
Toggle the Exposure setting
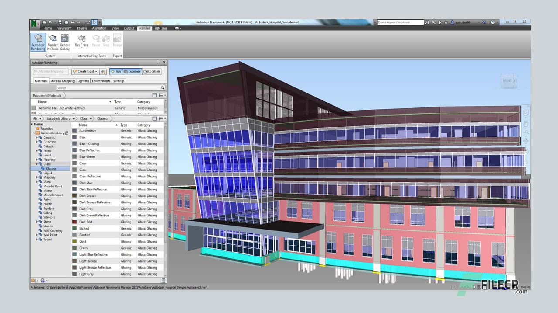point(133,71)
